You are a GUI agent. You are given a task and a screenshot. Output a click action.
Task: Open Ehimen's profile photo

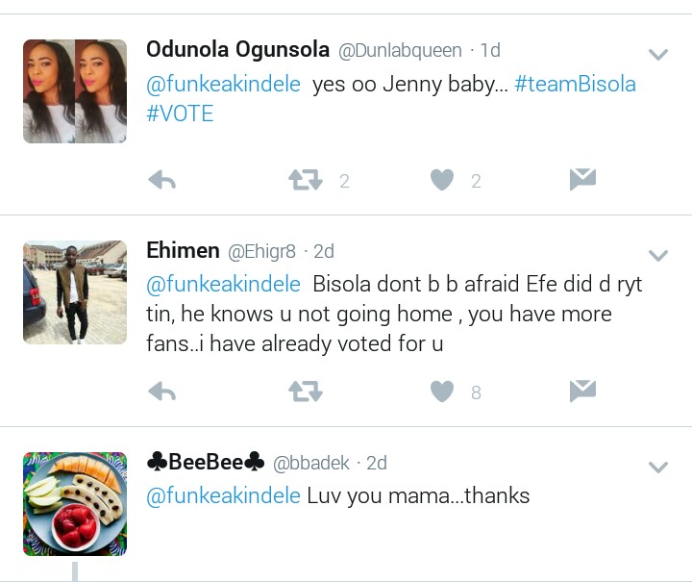tap(75, 292)
